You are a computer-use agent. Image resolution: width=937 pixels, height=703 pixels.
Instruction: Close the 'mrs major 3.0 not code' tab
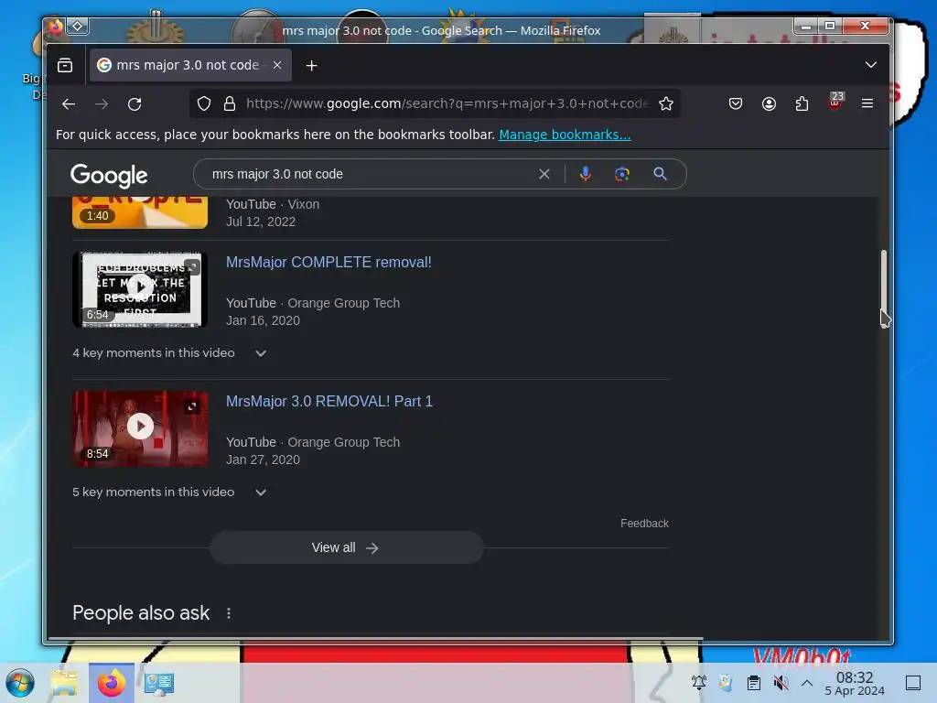277,65
